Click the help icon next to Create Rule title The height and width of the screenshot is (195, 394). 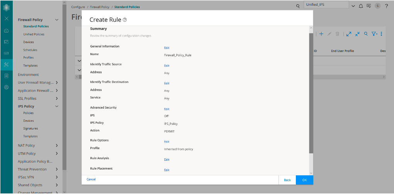125,20
